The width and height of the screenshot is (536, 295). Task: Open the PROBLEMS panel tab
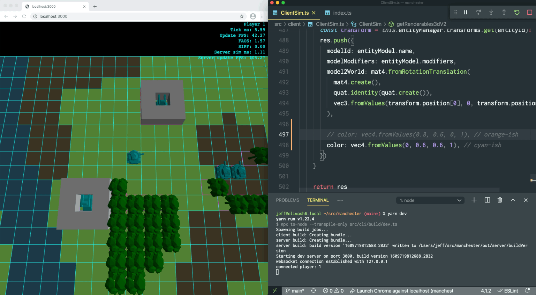click(x=287, y=200)
